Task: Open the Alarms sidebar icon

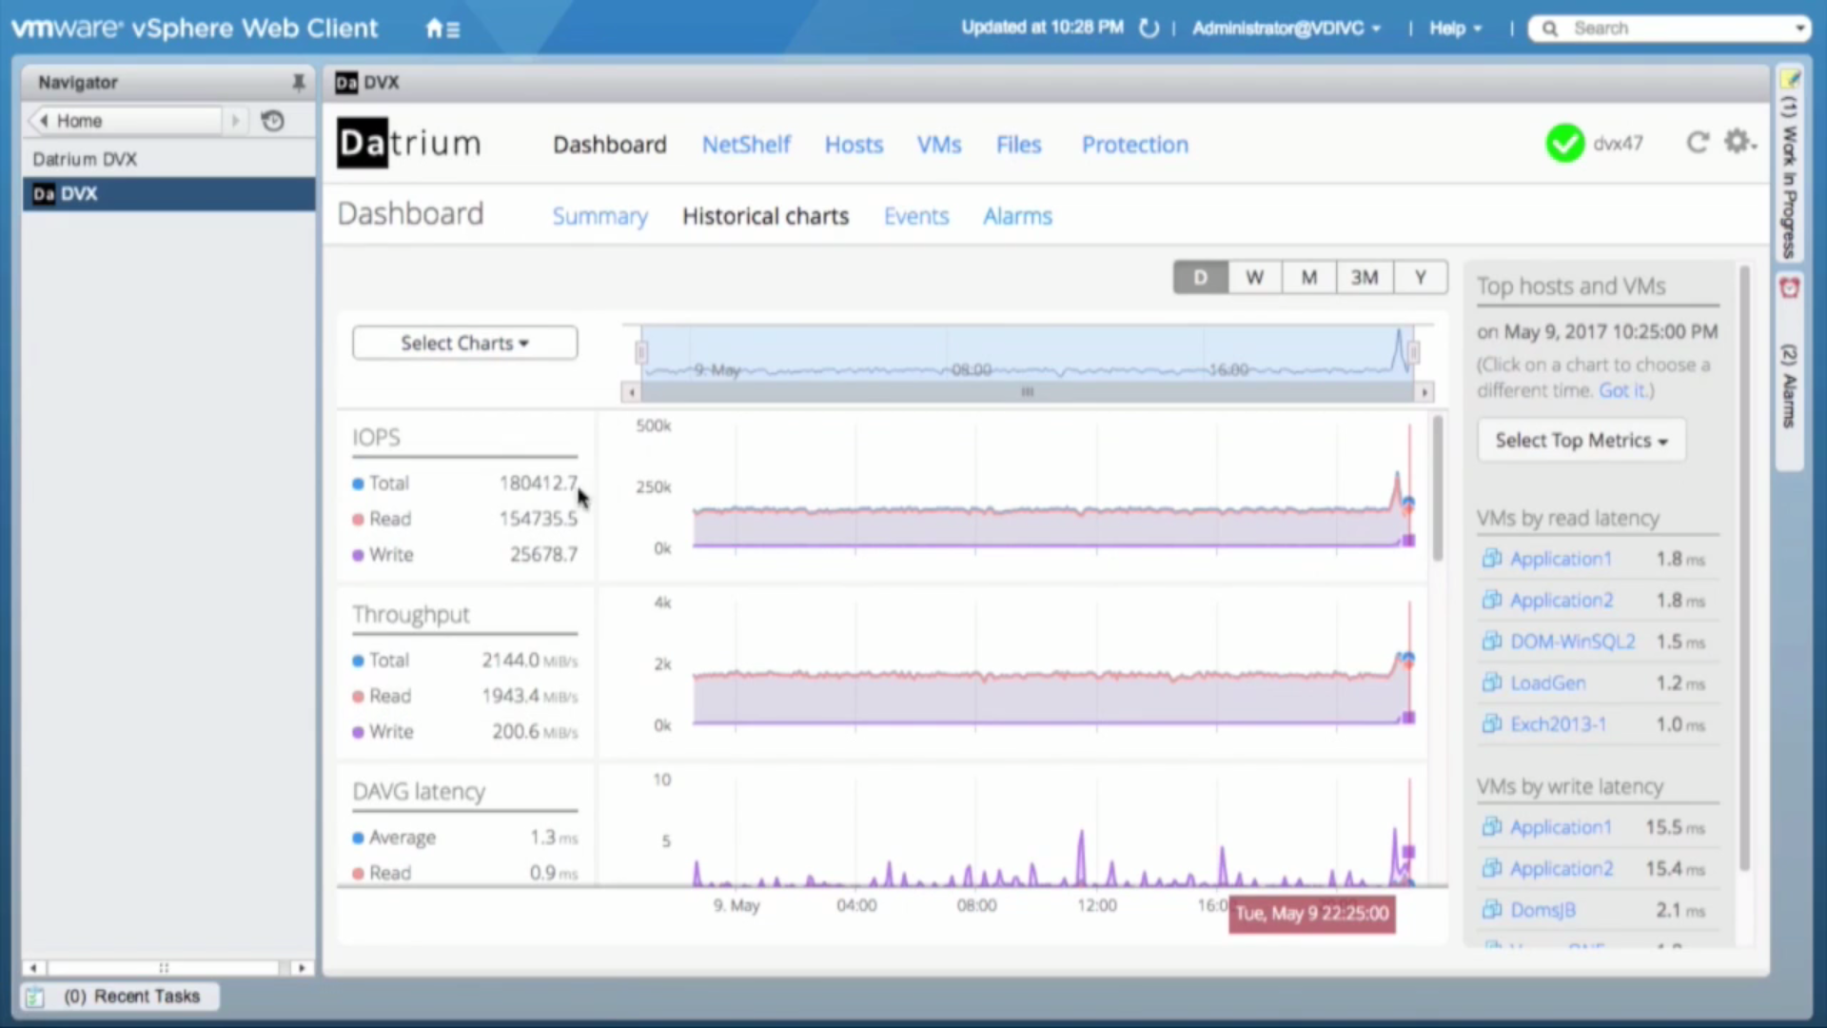Action: tap(1790, 287)
